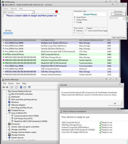128x144 pixels.
Task: Click the Network adapters category icon
Action: tap(9, 105)
